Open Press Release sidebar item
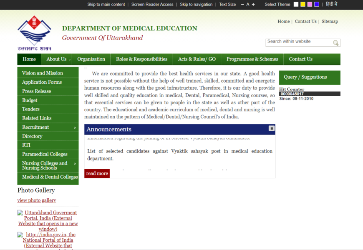 [48, 91]
